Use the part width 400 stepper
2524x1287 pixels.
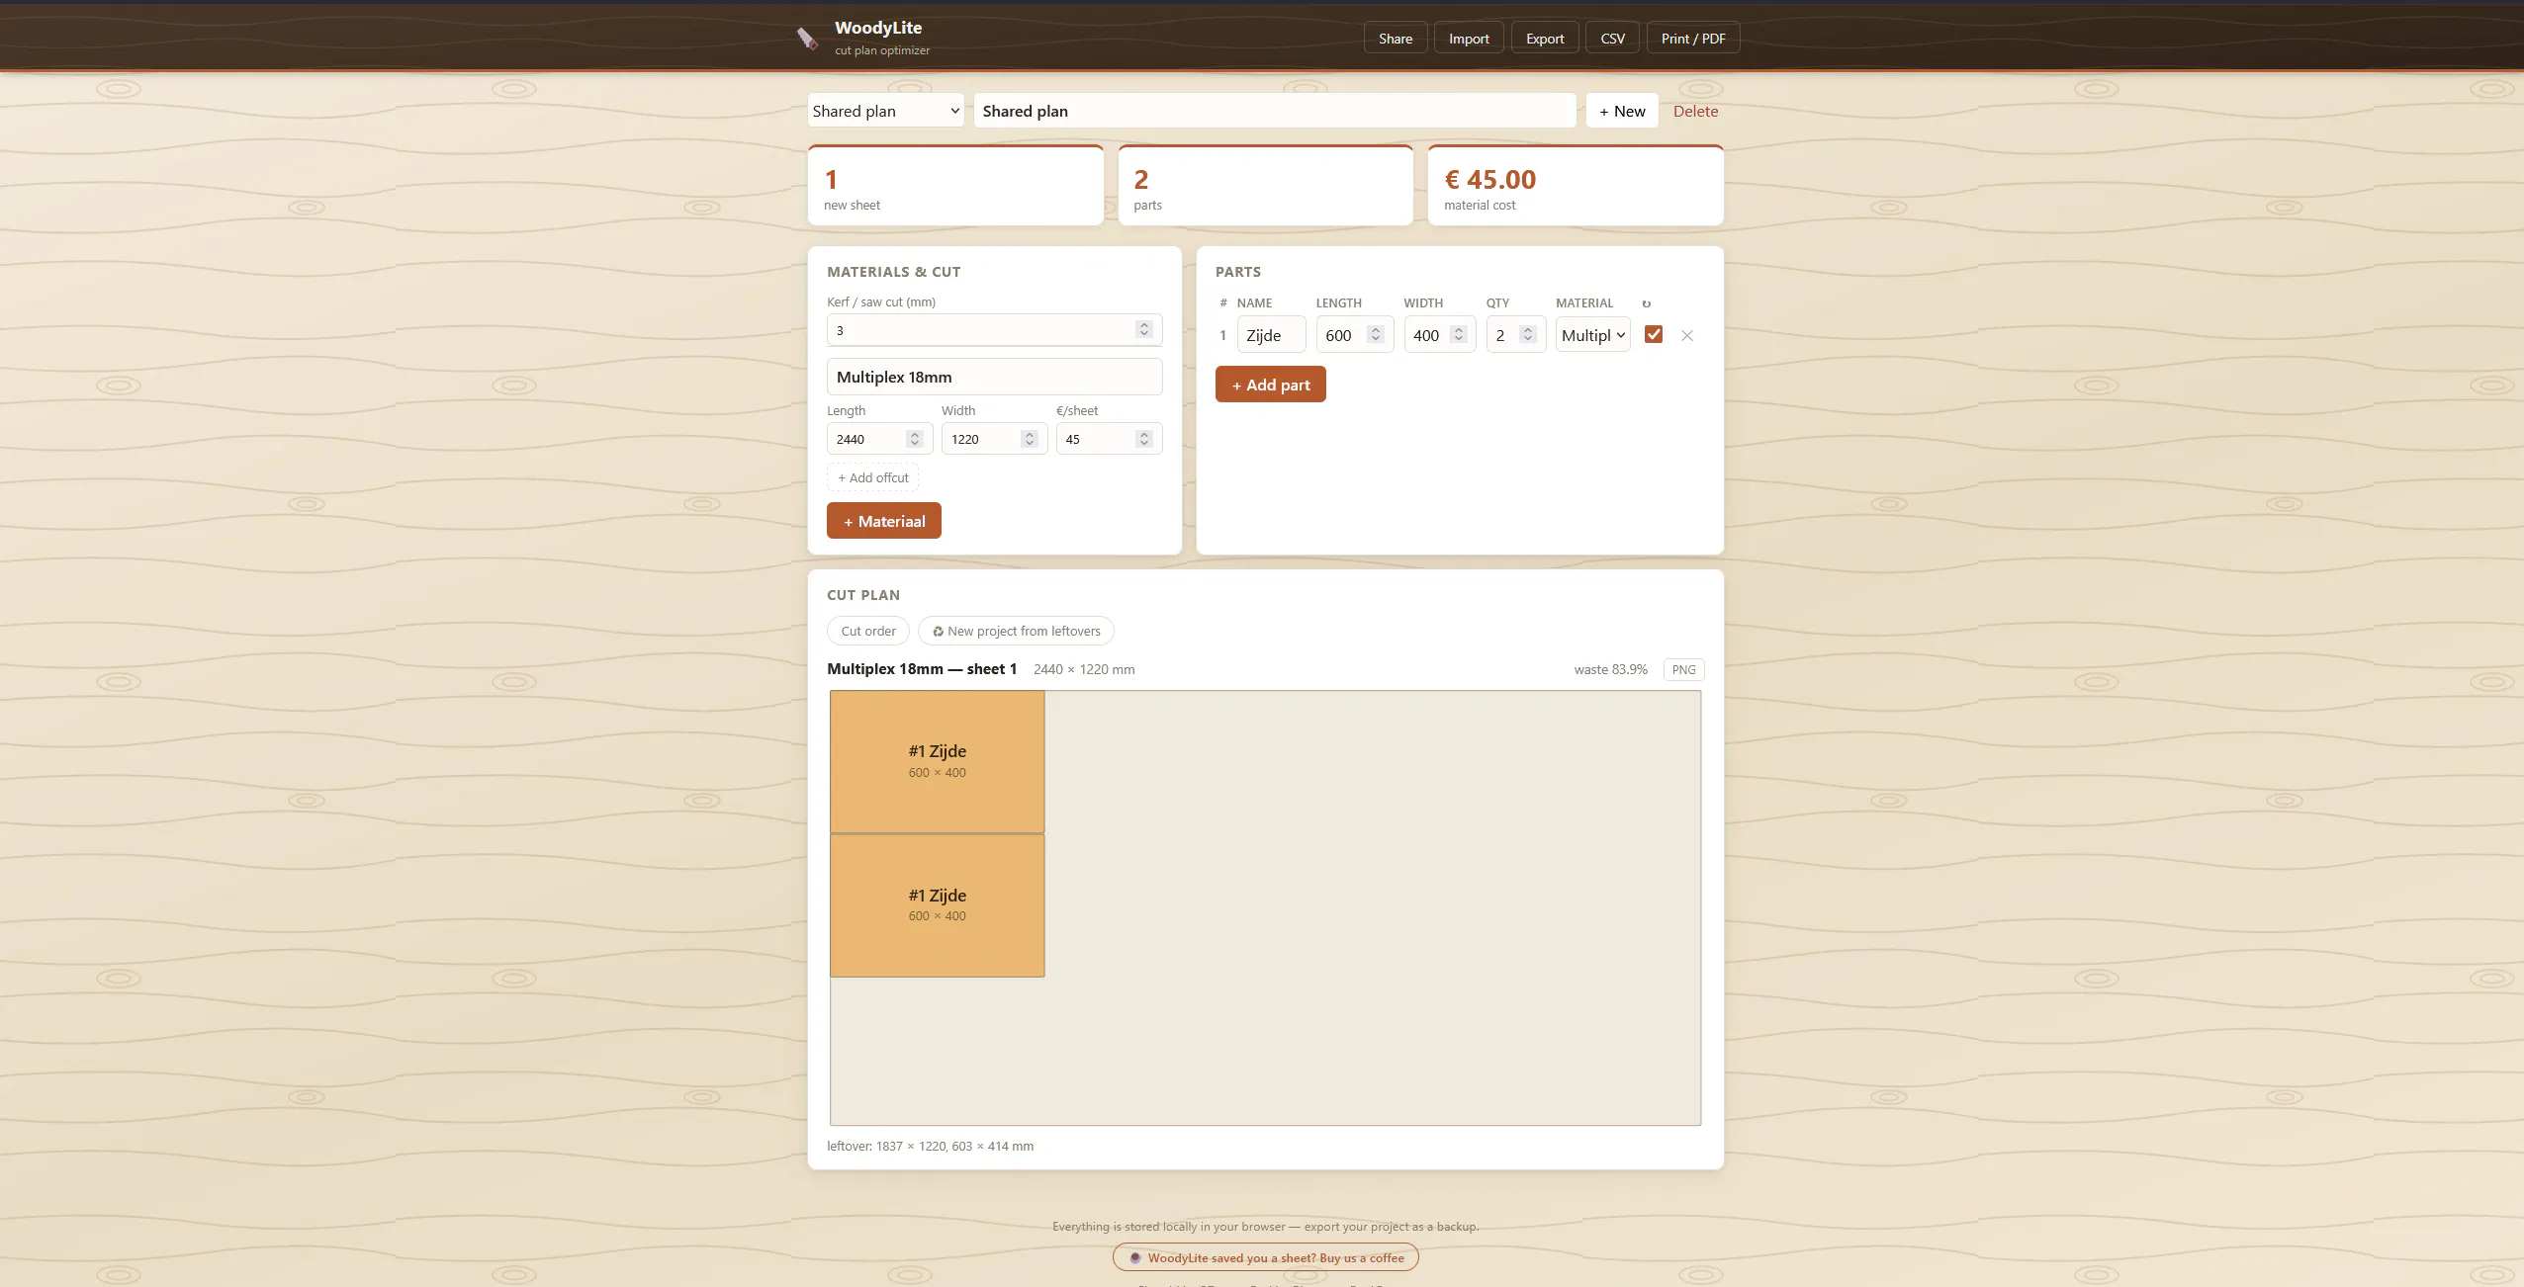(x=1459, y=334)
